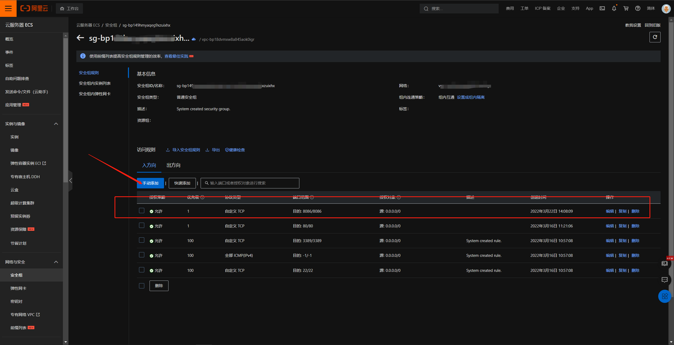This screenshot has height=345, width=674.
Task: Open the notifications bell
Action: coord(614,8)
